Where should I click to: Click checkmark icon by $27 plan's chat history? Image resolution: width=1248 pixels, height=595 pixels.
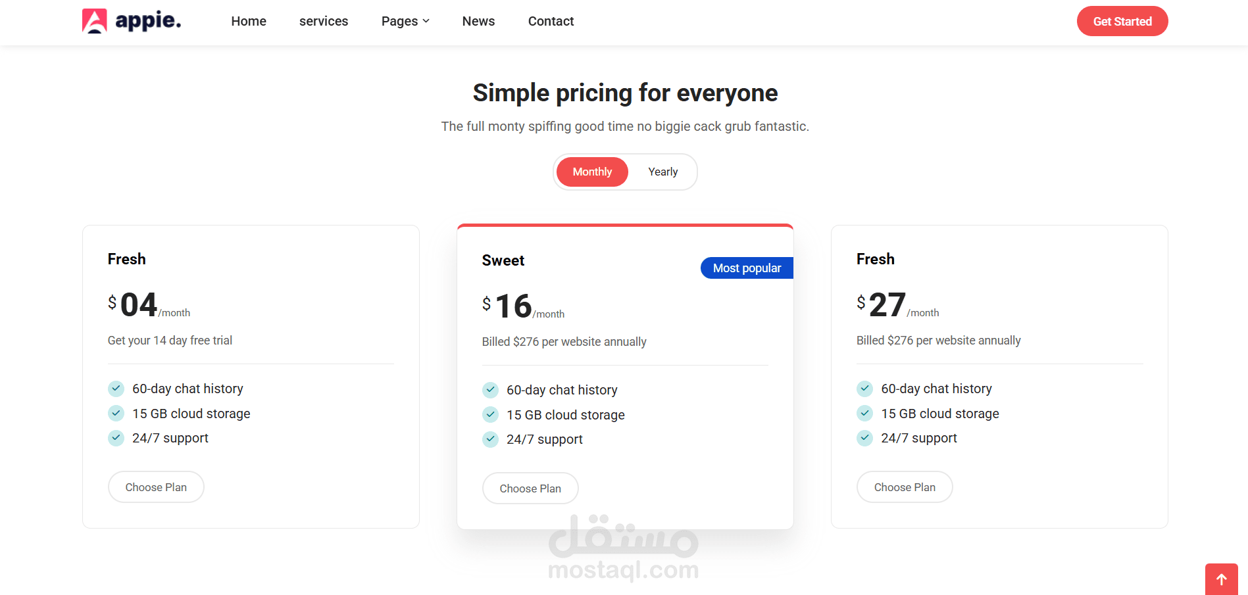[x=864, y=389]
